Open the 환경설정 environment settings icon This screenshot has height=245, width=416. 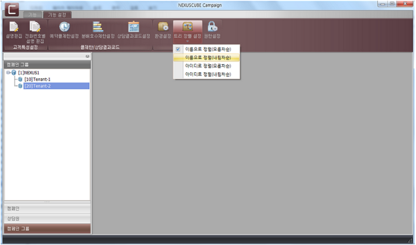163,30
